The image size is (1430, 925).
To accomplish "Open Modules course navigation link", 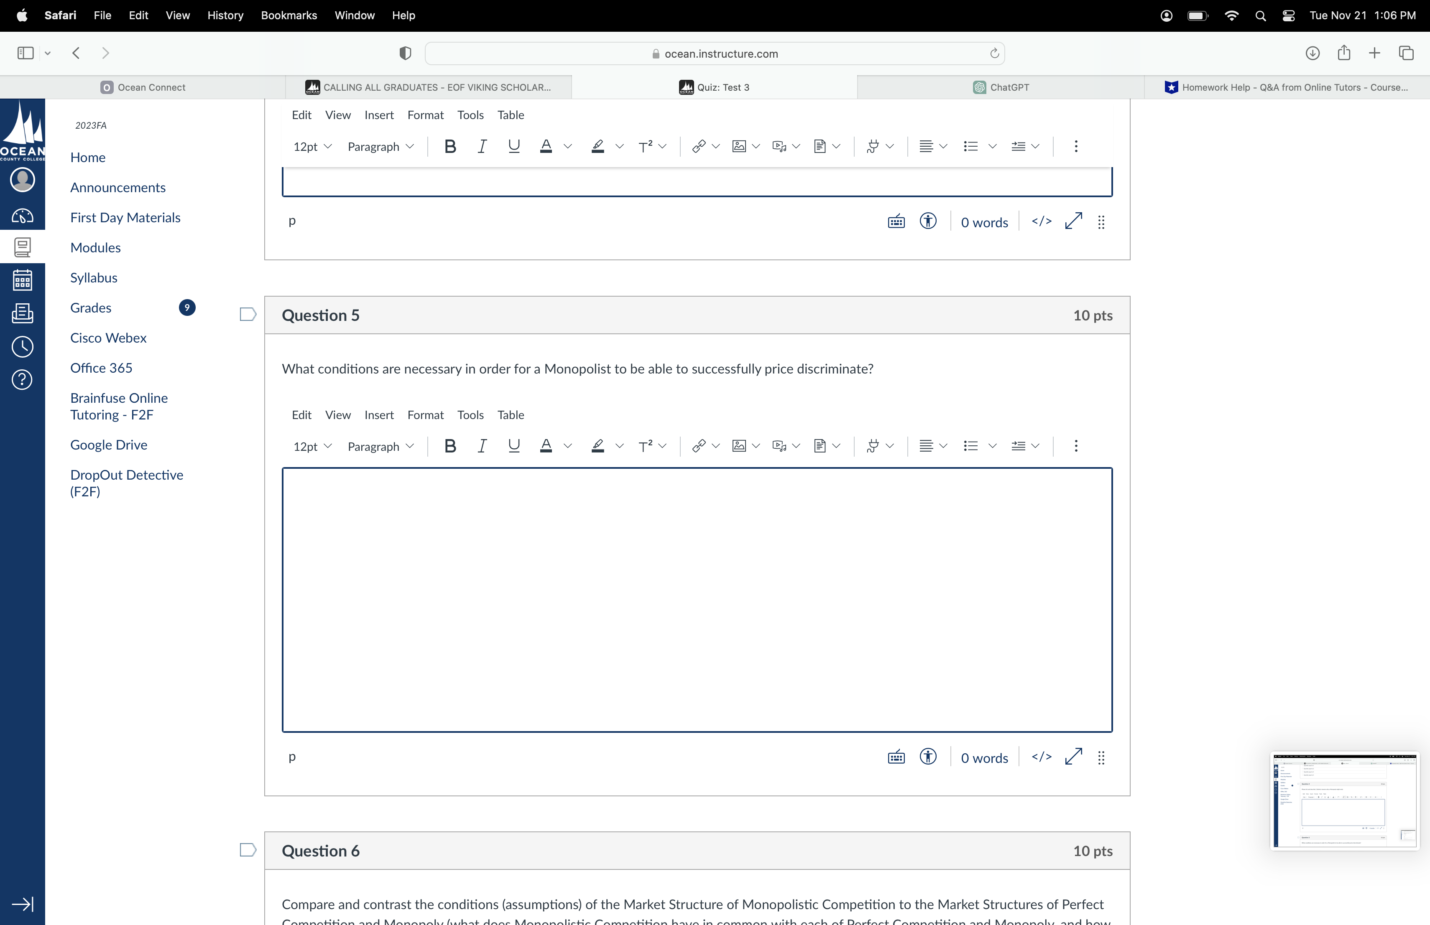I will click(x=95, y=247).
